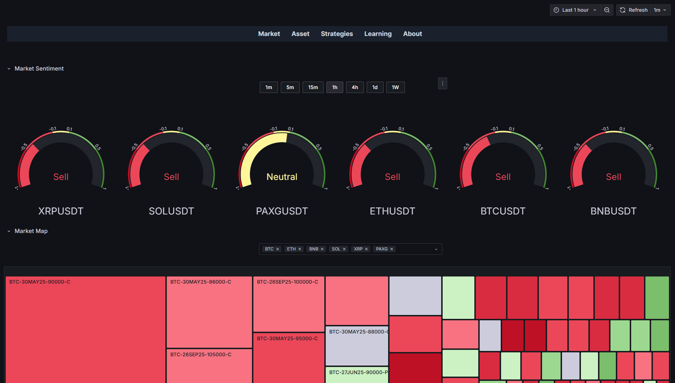Switch timeframe to 4h

pyautogui.click(x=355, y=87)
